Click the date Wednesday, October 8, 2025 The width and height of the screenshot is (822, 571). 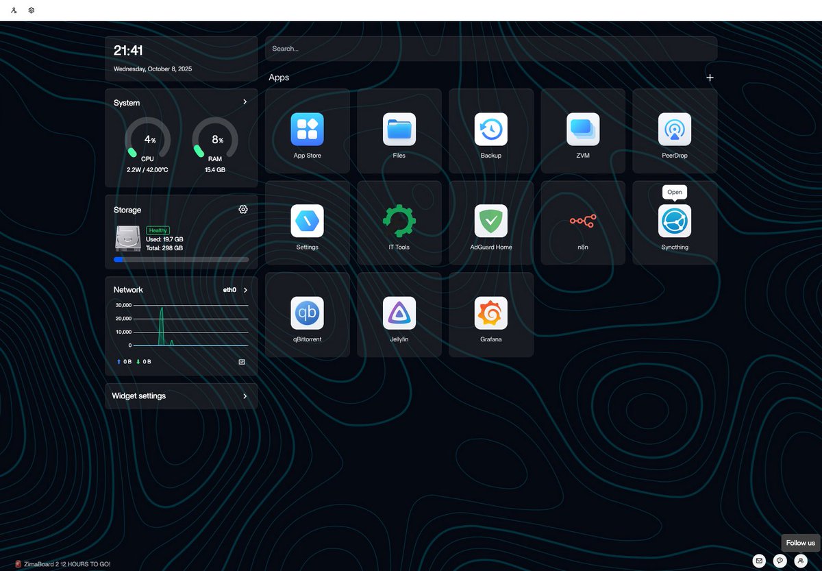(153, 69)
